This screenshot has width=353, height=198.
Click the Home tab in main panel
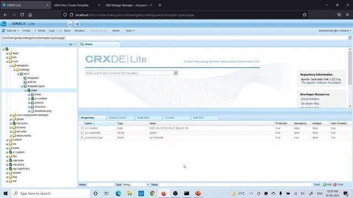tap(99, 44)
